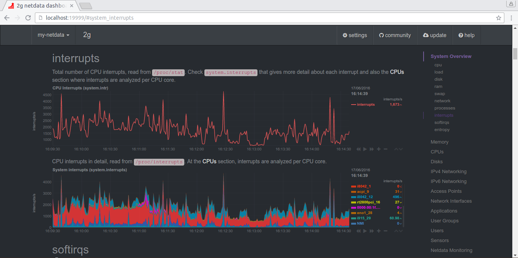The image size is (518, 258).
Task: Open the Sensors section
Action: pyautogui.click(x=440, y=241)
